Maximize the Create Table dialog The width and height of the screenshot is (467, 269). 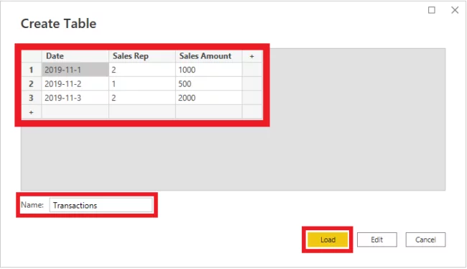tap(432, 10)
